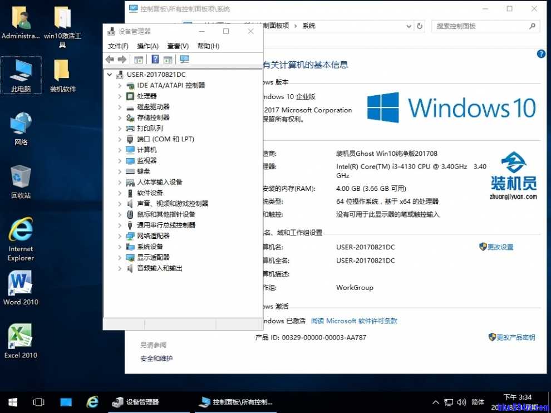Screen dimensions: 551x413
Task: Click the Scan for hardware changes icon
Action: 184,59
